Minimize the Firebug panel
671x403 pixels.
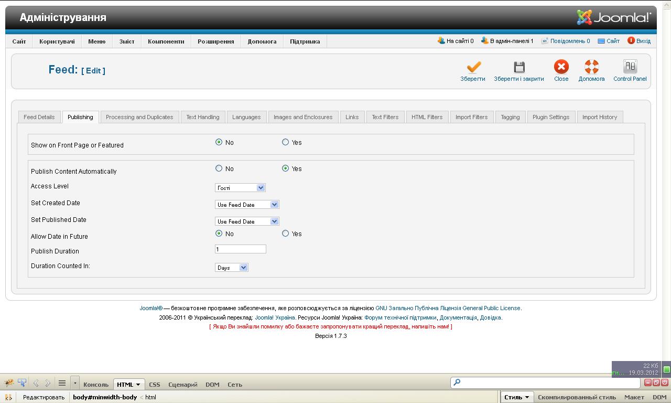[648, 383]
